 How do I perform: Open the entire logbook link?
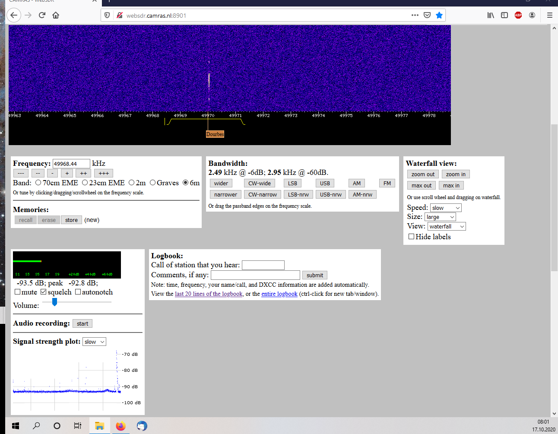tap(279, 294)
